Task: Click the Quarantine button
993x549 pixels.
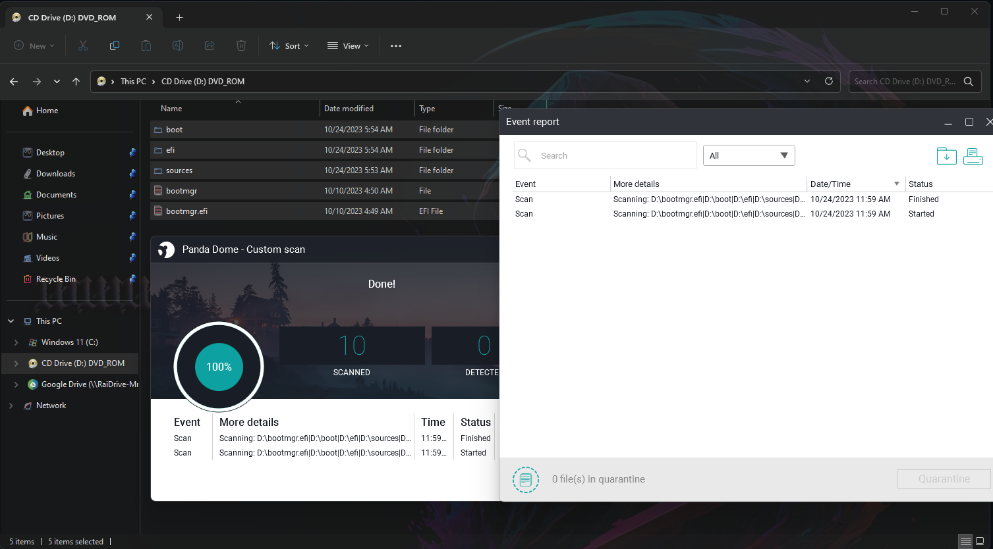Action: pyautogui.click(x=944, y=479)
